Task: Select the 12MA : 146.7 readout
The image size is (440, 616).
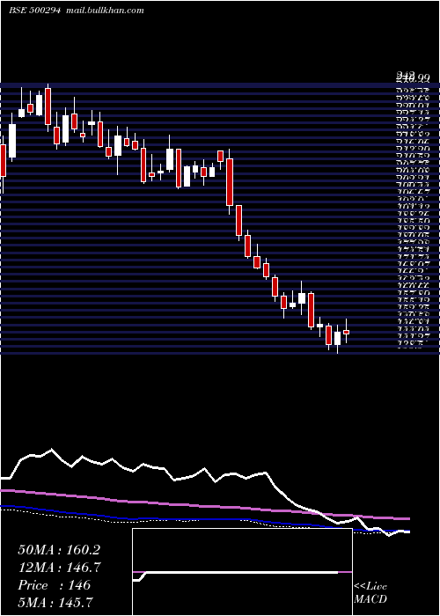Action: 59,567
